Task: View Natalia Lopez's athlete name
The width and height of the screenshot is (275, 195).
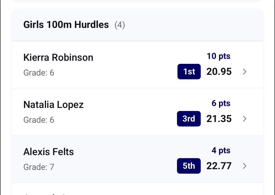Action: (53, 105)
